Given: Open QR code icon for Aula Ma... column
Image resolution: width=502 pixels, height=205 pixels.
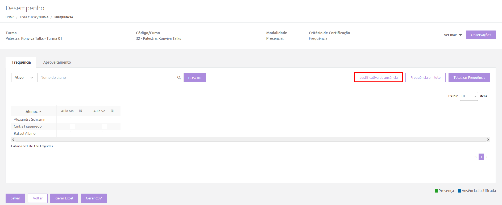Looking at the screenshot, I should coord(81,111).
